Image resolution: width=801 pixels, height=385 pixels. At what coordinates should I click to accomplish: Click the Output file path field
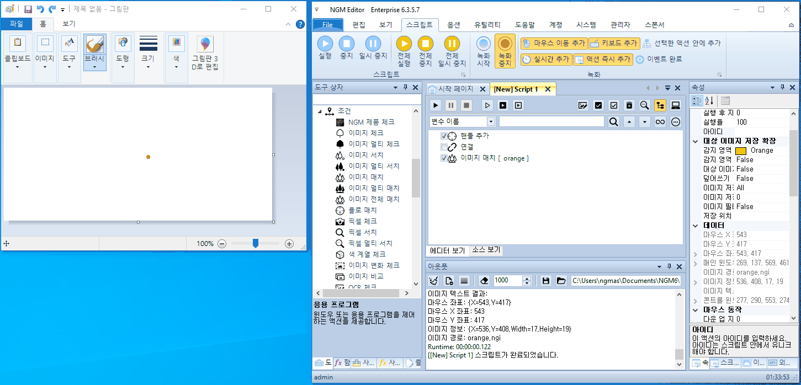[625, 281]
